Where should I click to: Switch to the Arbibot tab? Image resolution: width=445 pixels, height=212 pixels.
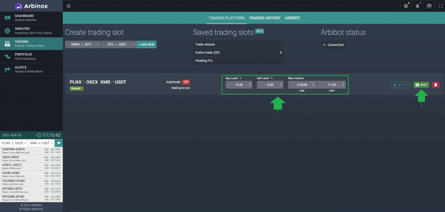point(293,18)
